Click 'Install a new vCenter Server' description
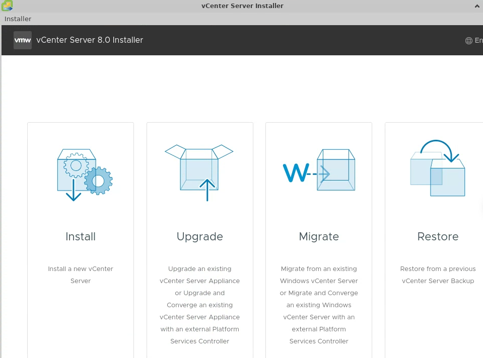Image resolution: width=483 pixels, height=358 pixels. pos(81,275)
